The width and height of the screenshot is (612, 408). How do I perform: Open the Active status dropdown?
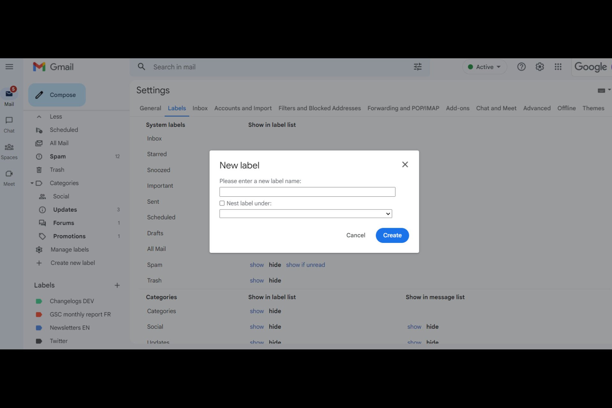coord(484,67)
